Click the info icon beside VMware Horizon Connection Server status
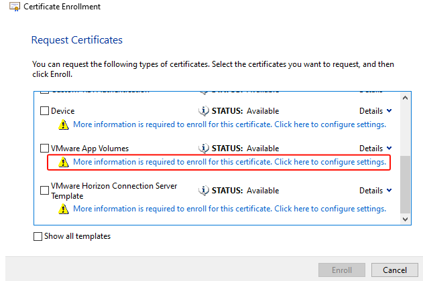 (204, 190)
